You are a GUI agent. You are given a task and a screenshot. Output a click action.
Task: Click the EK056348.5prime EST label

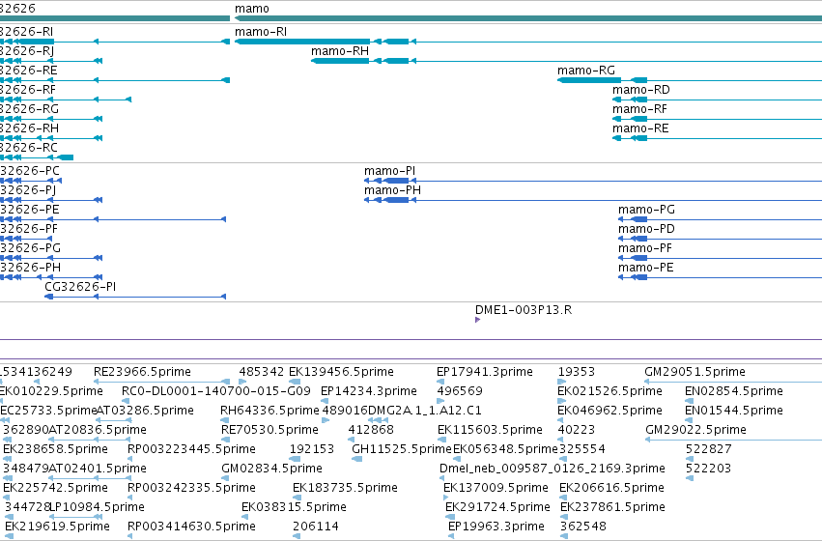click(505, 449)
